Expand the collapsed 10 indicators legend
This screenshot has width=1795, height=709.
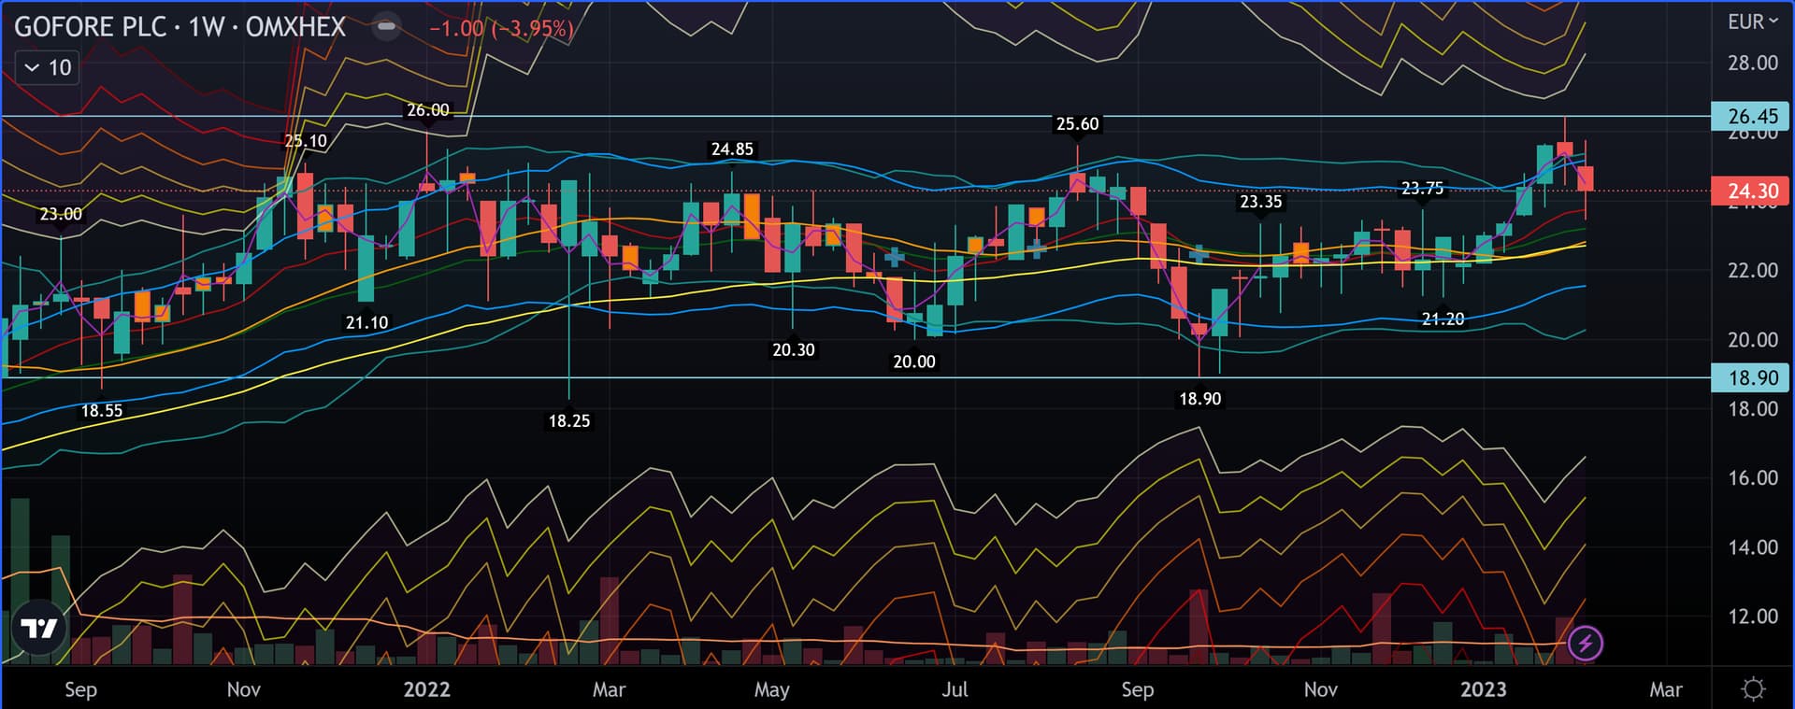(x=48, y=67)
